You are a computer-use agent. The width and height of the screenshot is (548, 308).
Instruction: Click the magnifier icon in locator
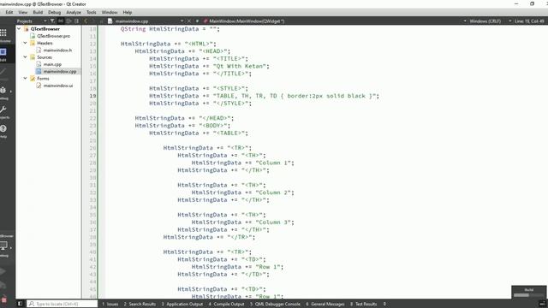(x=32, y=304)
